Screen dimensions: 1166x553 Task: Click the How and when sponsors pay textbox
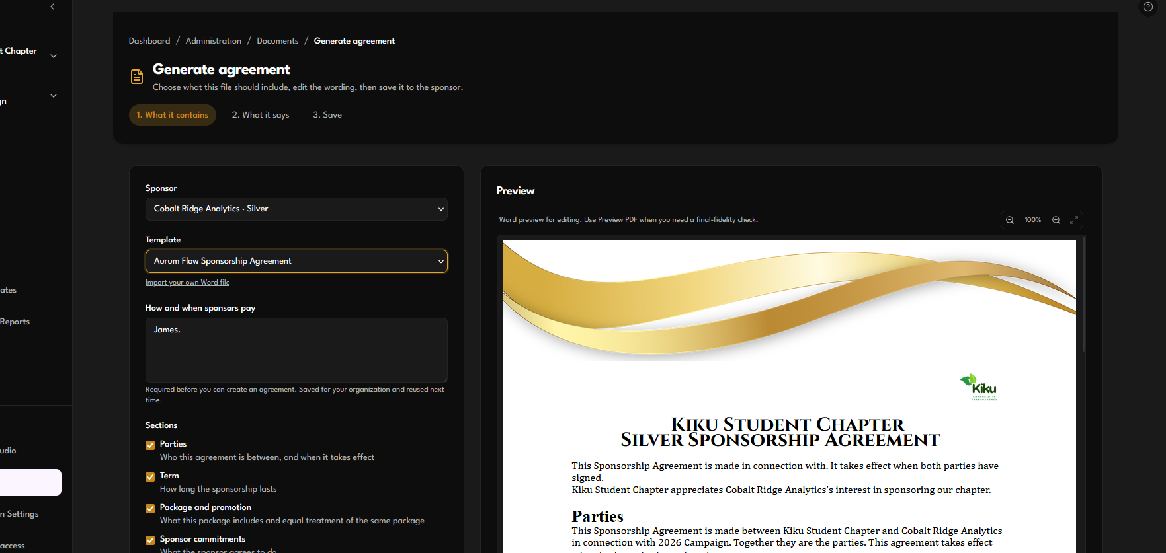click(296, 350)
